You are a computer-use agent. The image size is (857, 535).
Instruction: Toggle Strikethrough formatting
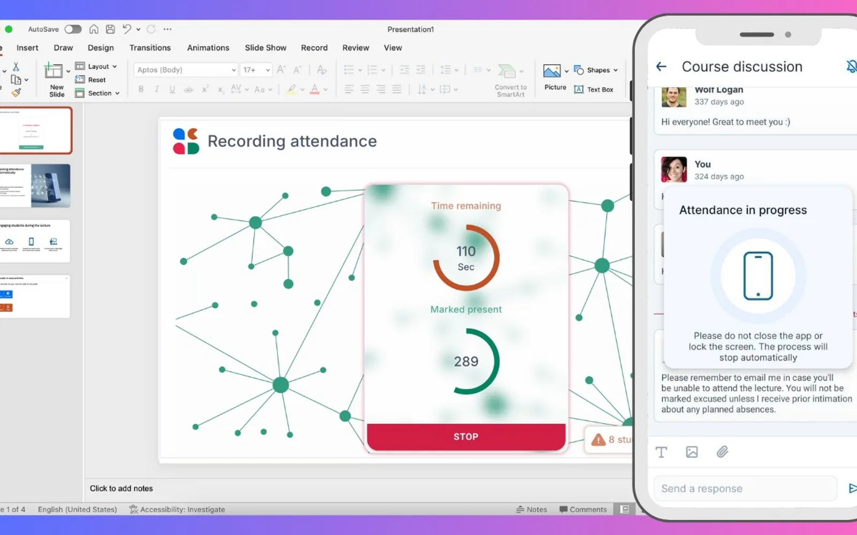click(188, 90)
